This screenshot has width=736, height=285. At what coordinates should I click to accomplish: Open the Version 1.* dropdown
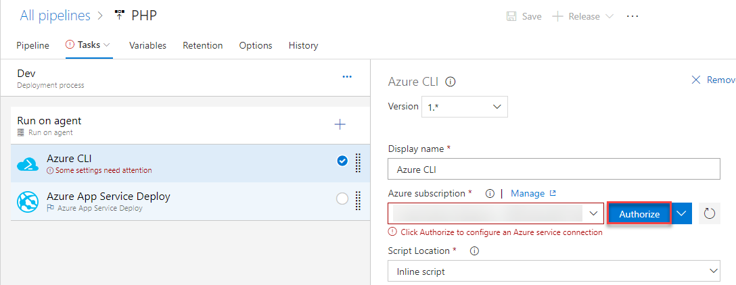(465, 107)
